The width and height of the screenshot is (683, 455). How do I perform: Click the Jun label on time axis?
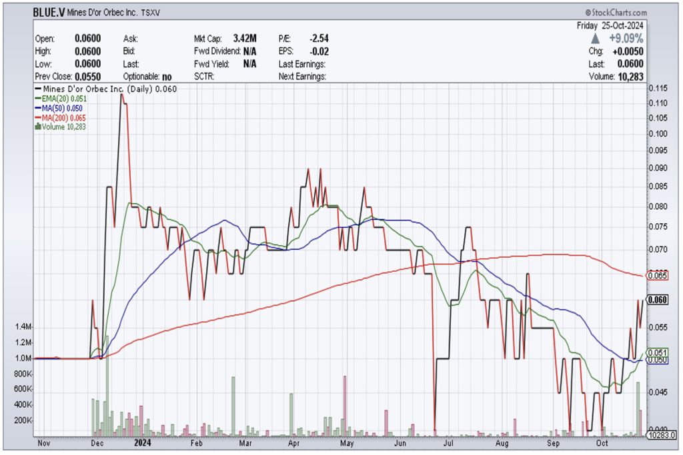coord(400,442)
